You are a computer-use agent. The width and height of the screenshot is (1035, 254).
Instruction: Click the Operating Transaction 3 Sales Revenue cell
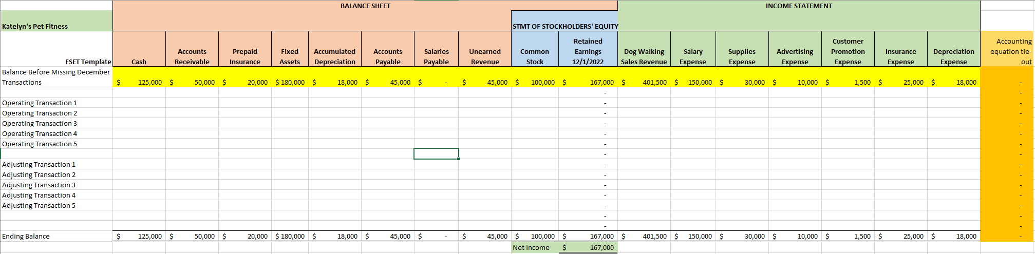pos(644,123)
